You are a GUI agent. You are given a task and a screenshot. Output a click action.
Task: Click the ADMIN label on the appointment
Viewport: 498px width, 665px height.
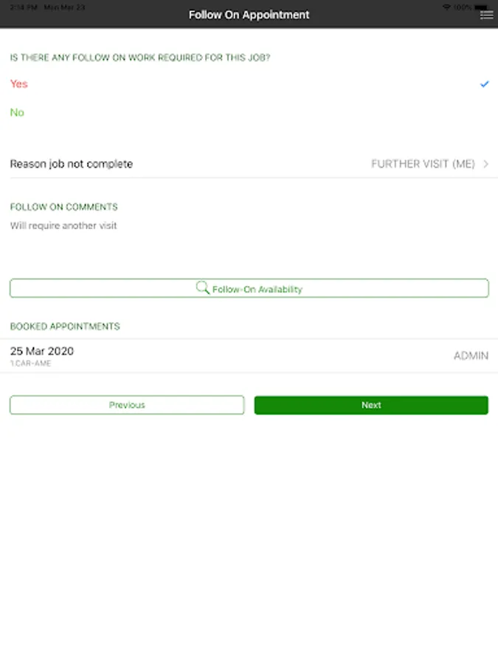tap(471, 356)
